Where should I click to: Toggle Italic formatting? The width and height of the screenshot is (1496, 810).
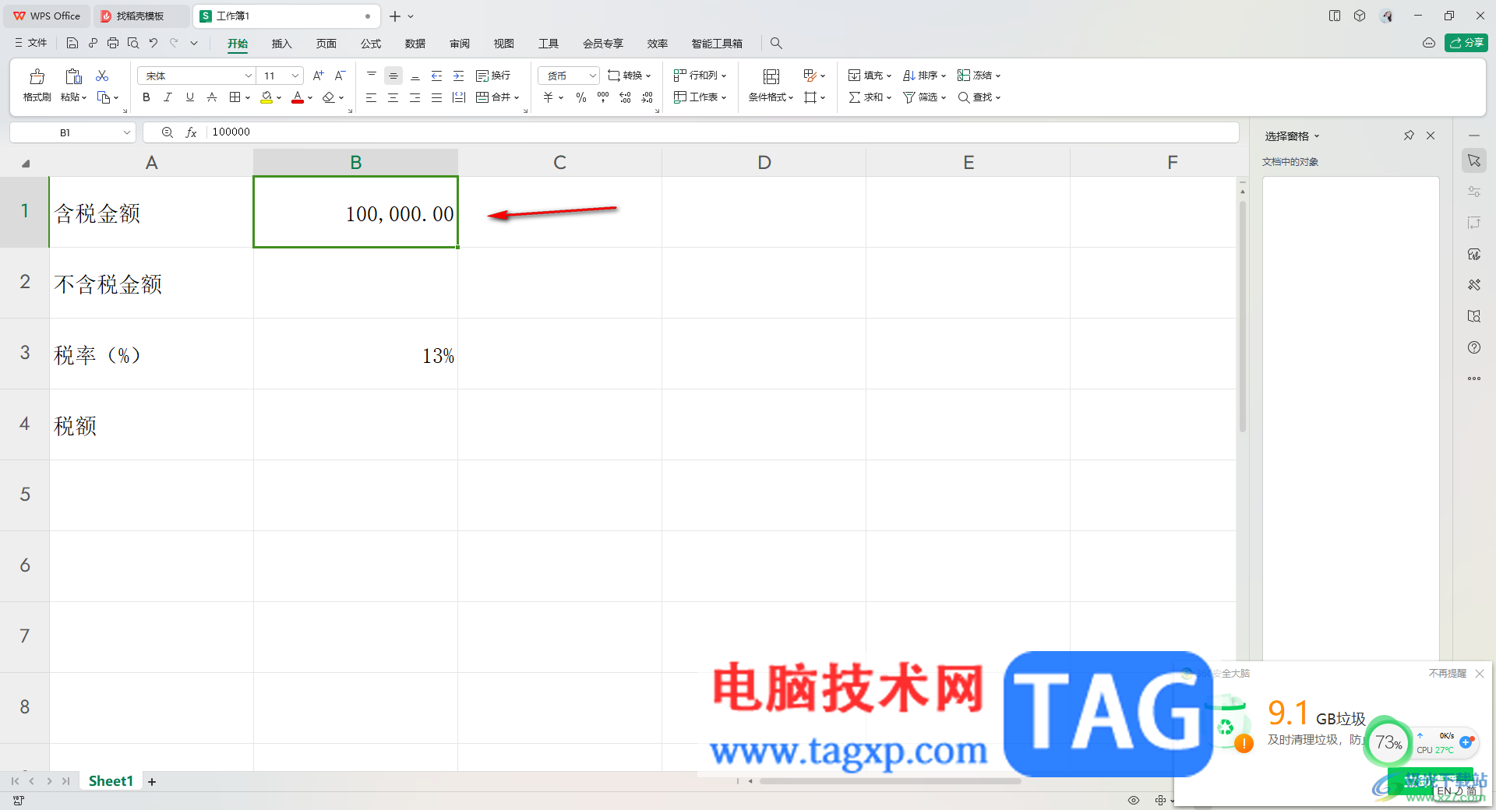tap(168, 97)
